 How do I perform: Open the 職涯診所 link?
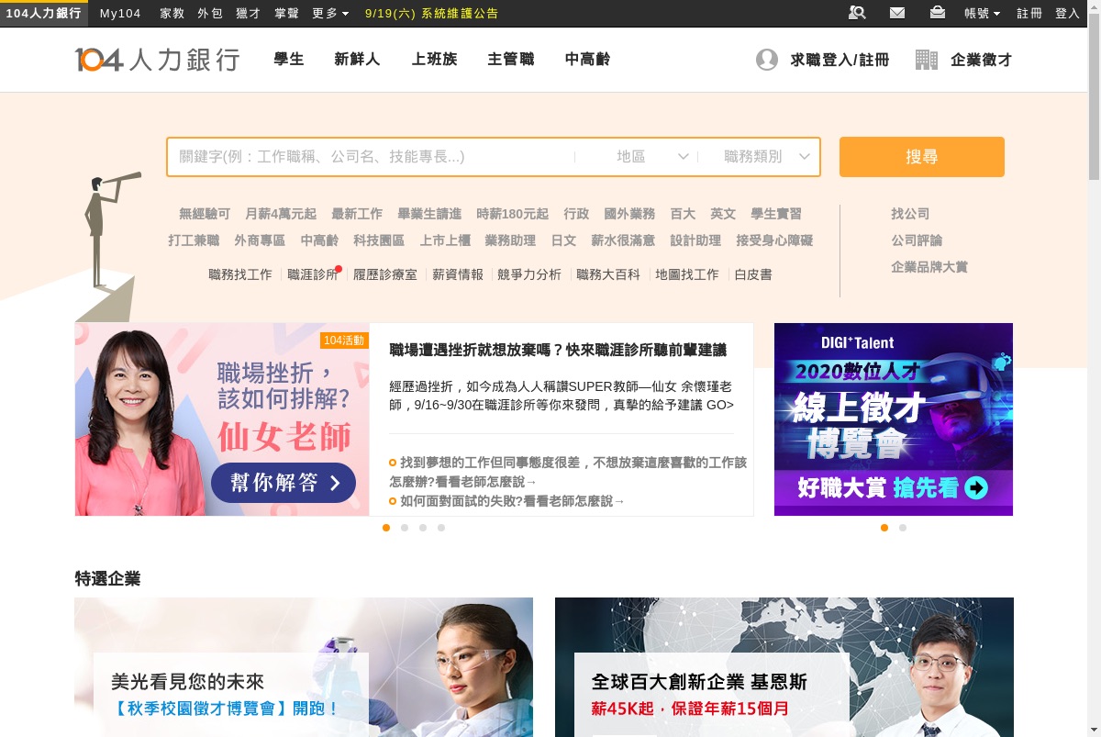313,274
